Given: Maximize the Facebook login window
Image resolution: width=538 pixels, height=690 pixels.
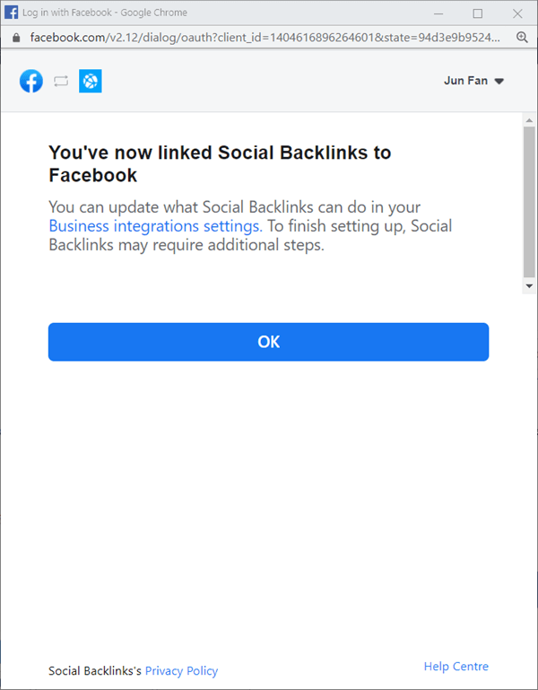Looking at the screenshot, I should tap(478, 13).
